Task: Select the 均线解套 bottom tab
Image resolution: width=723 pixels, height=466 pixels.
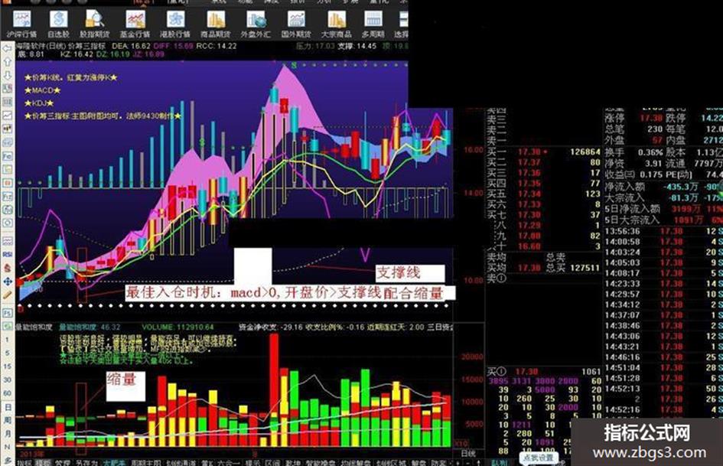Action: (356, 462)
